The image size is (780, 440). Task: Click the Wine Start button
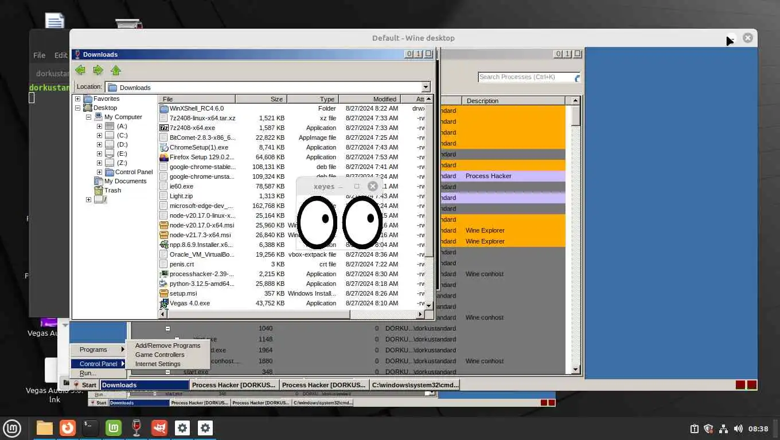click(x=85, y=385)
